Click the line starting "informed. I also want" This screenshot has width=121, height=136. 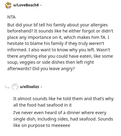[x=59, y=50]
